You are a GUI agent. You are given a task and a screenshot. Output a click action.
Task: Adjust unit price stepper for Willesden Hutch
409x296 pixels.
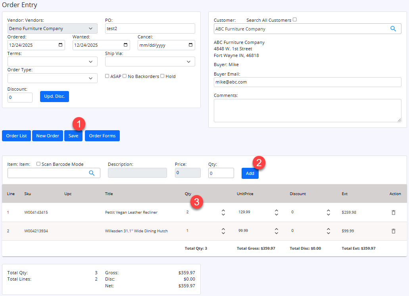click(277, 231)
